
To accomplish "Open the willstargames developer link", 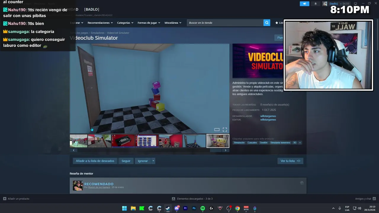I will click(268, 116).
